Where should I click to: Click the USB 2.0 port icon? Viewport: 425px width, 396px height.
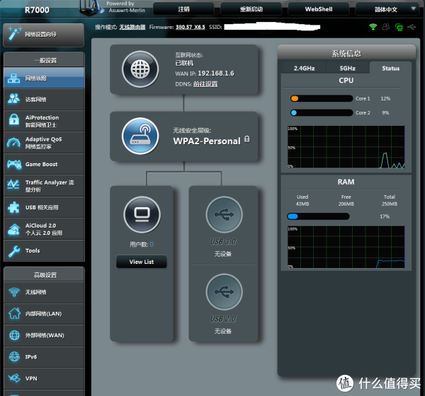[224, 292]
